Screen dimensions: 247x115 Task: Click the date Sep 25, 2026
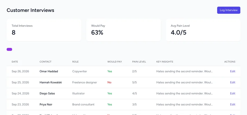coord(20,82)
